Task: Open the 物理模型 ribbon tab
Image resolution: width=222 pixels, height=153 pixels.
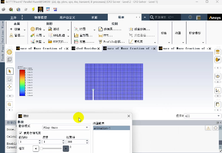Action: [x=41, y=17]
